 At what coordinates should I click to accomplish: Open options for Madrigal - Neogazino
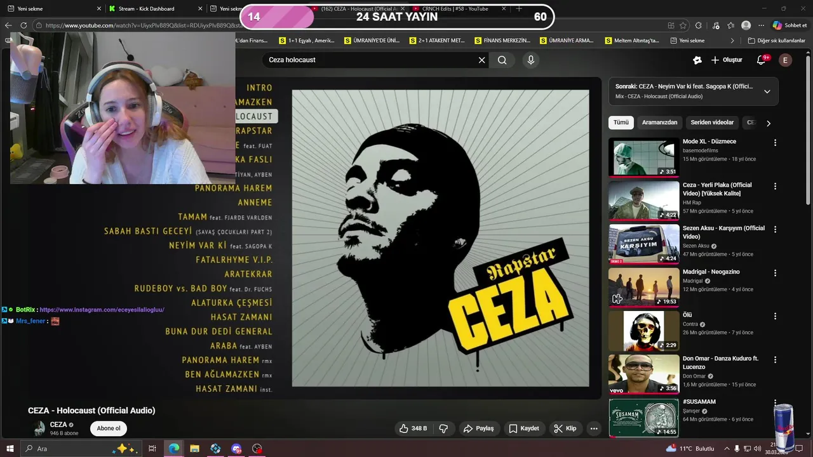click(775, 273)
